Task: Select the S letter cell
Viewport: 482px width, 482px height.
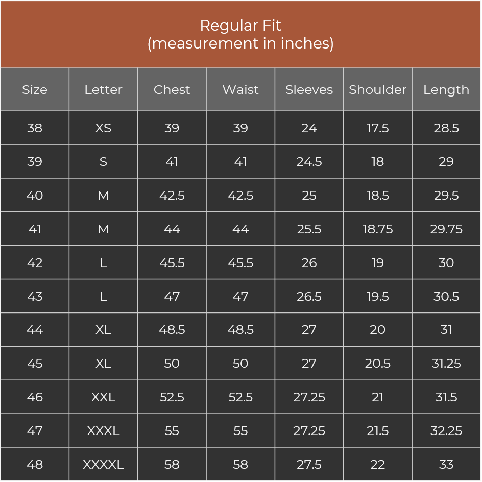Action: 103,162
